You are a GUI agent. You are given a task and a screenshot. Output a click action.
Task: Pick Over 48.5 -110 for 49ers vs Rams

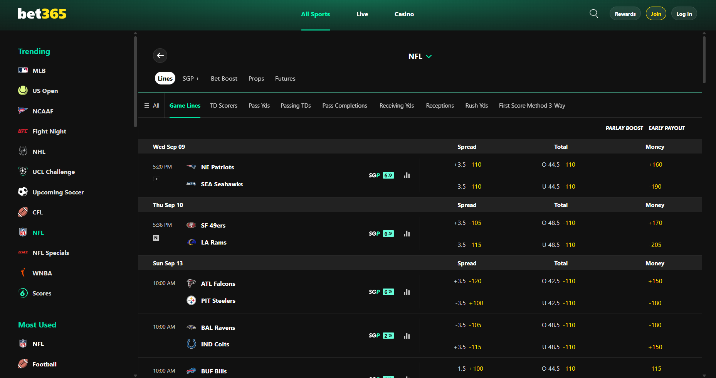point(558,223)
